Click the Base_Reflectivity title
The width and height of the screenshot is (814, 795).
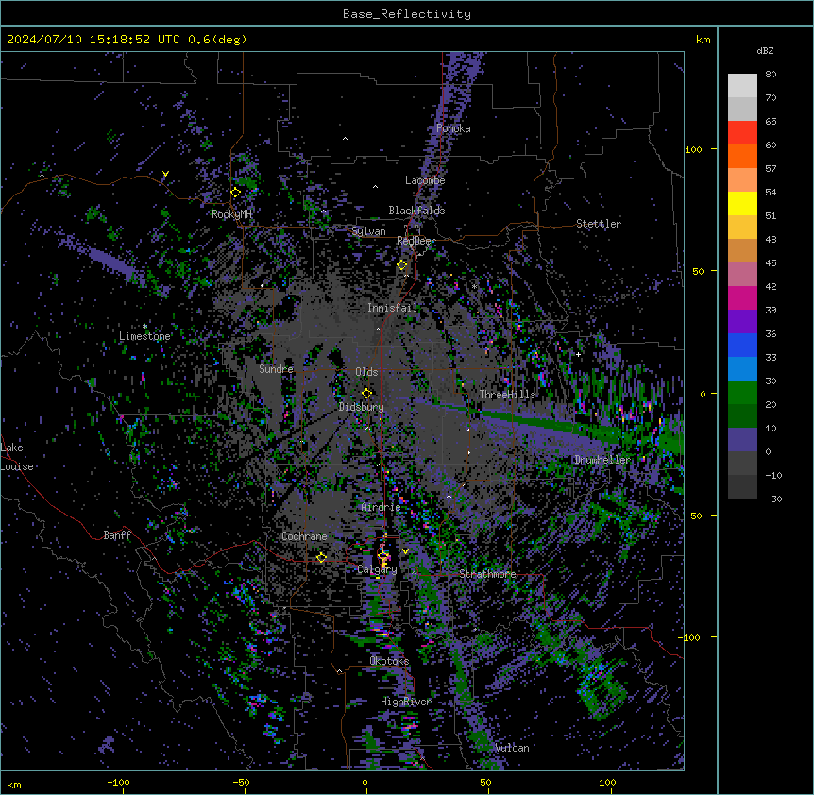pos(407,14)
